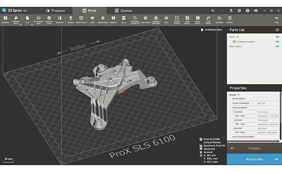
Task: Select Dimensions entry in parts list
Action: pyautogui.click(x=235, y=46)
